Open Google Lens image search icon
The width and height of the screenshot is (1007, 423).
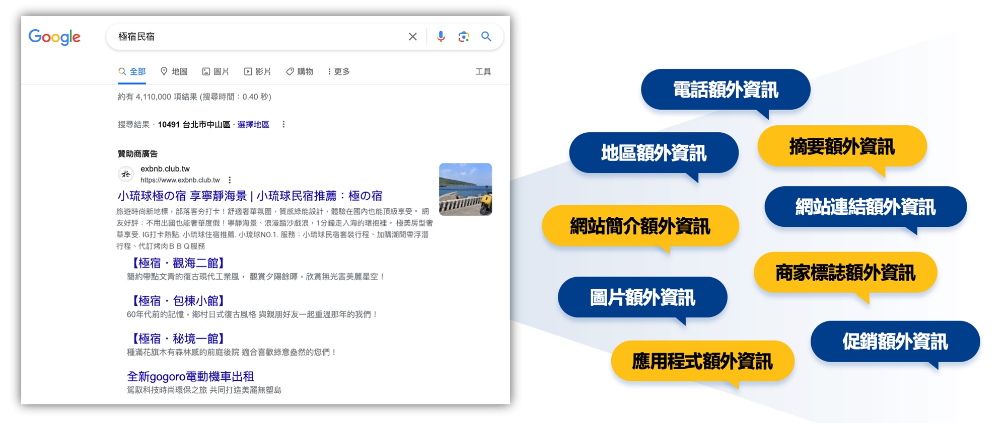[x=464, y=37]
